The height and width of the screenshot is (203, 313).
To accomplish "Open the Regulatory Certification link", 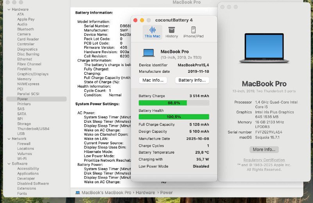I will click(x=264, y=160).
